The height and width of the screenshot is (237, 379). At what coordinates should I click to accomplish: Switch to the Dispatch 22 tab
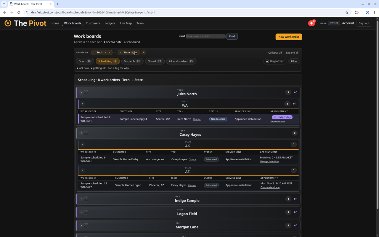pos(132,61)
